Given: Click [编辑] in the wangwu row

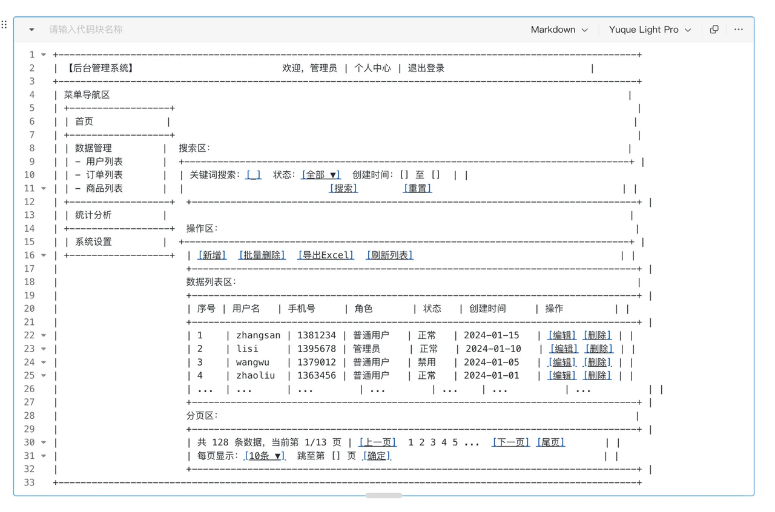Looking at the screenshot, I should (x=562, y=362).
